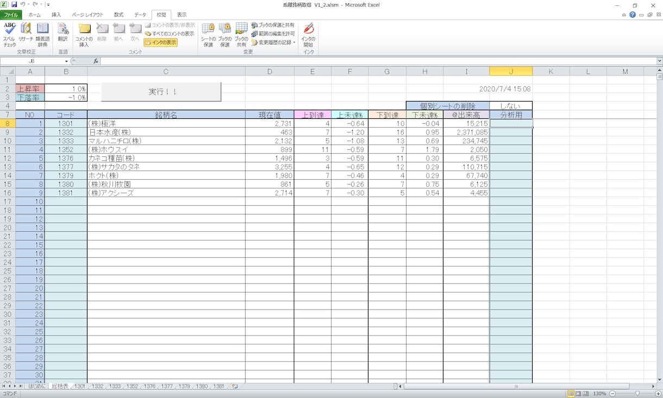Start inking with インクの開始

309,35
